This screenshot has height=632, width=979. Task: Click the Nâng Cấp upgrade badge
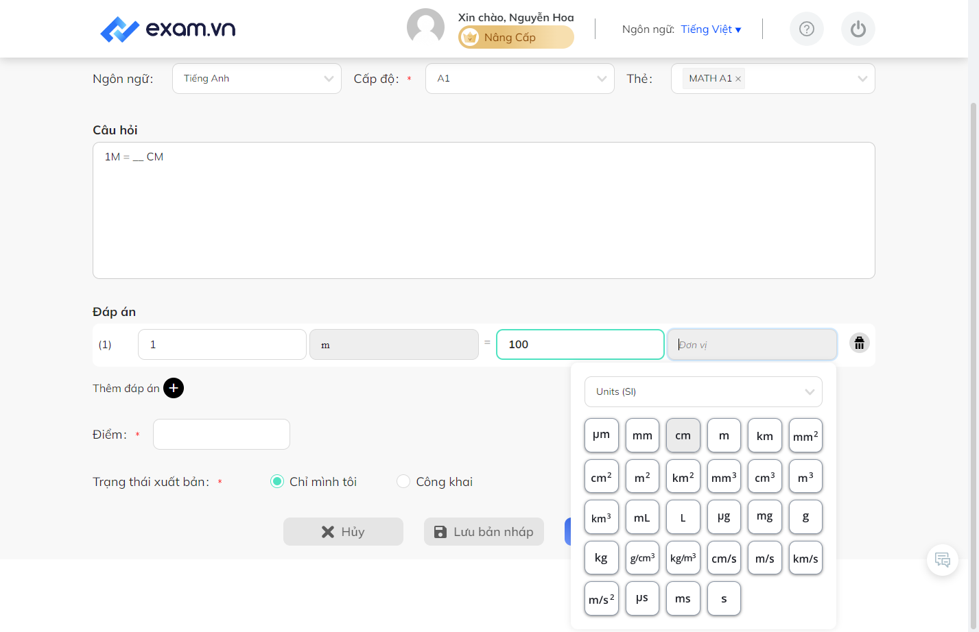click(x=516, y=37)
